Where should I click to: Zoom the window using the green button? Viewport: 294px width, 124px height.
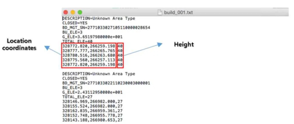coord(80,13)
